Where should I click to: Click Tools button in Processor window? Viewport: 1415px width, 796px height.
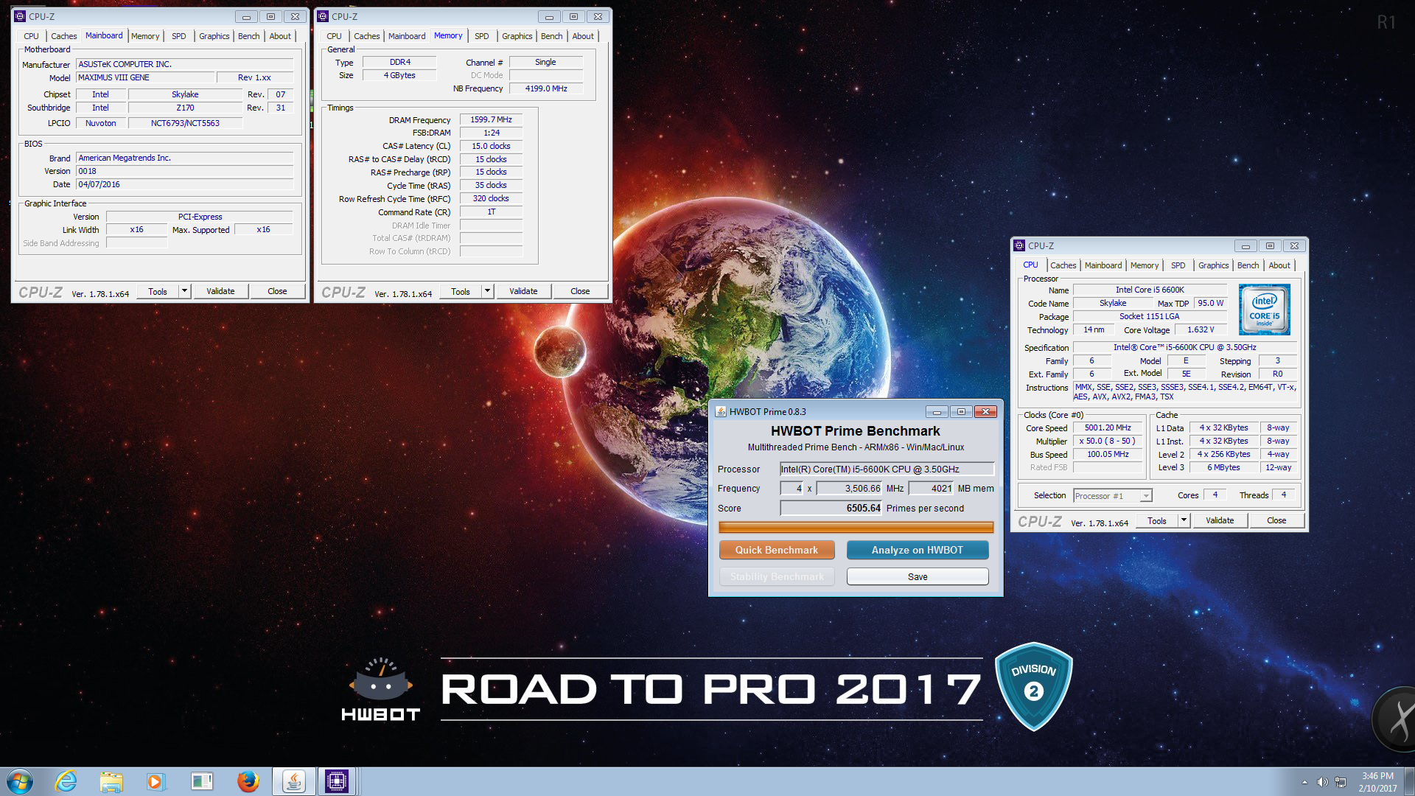pyautogui.click(x=1157, y=520)
